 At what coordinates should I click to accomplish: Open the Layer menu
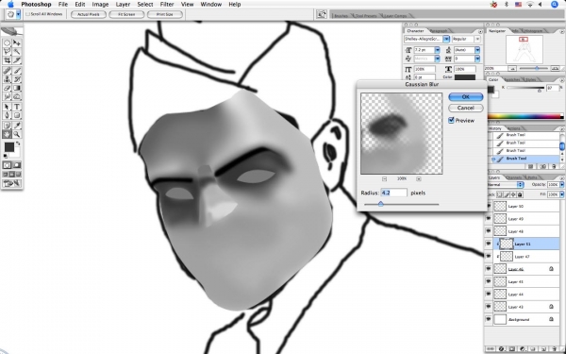(x=123, y=5)
